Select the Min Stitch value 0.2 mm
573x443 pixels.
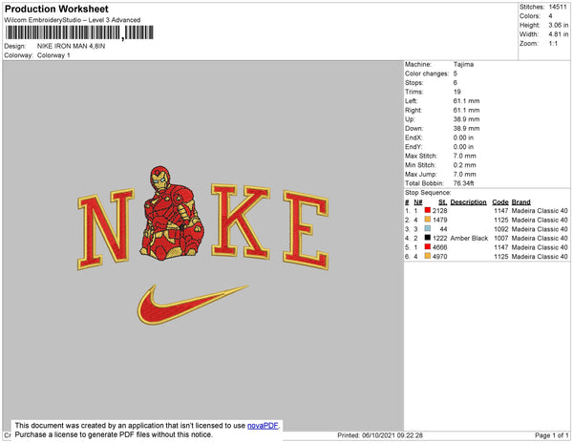pyautogui.click(x=465, y=165)
